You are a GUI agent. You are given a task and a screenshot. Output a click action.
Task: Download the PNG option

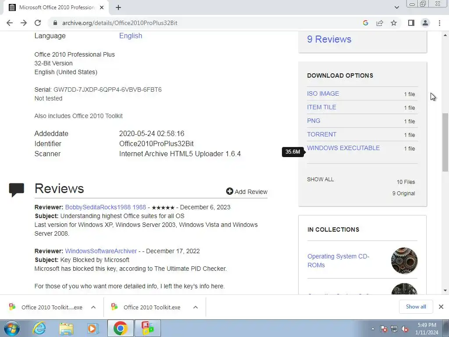pyautogui.click(x=314, y=121)
